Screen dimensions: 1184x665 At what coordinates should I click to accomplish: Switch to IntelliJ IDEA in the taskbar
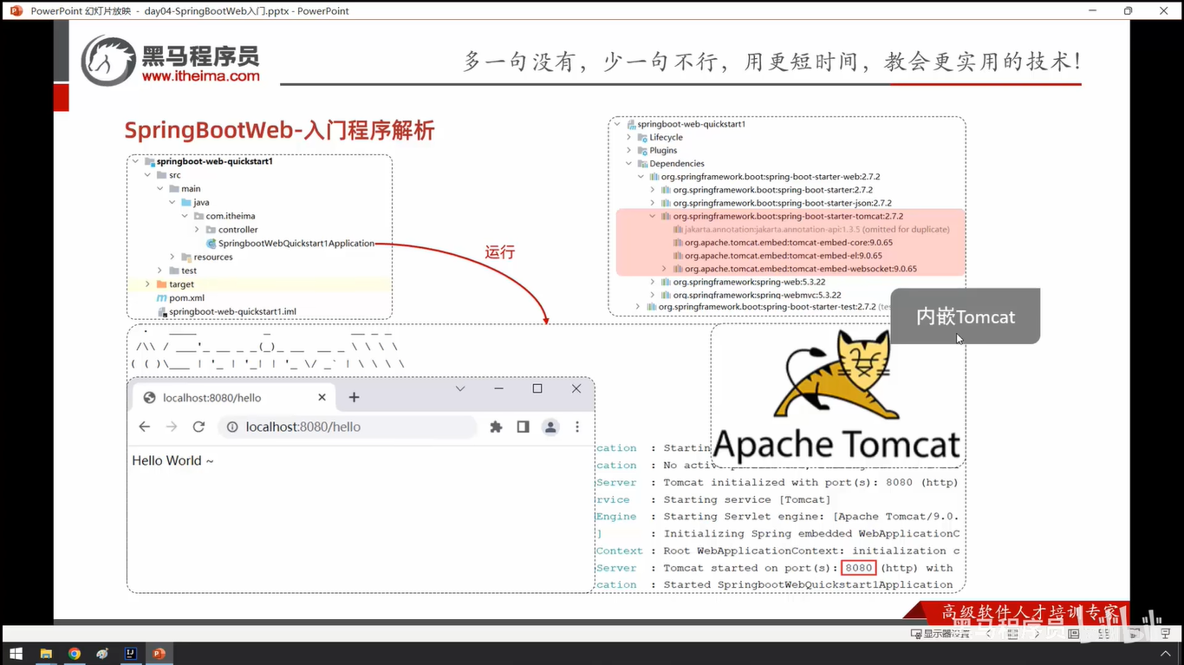coord(130,654)
